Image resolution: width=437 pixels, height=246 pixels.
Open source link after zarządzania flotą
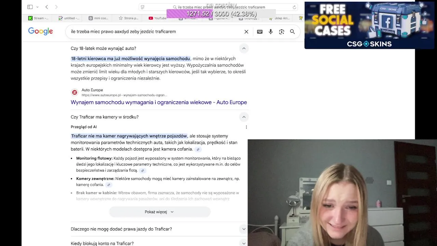click(x=143, y=170)
